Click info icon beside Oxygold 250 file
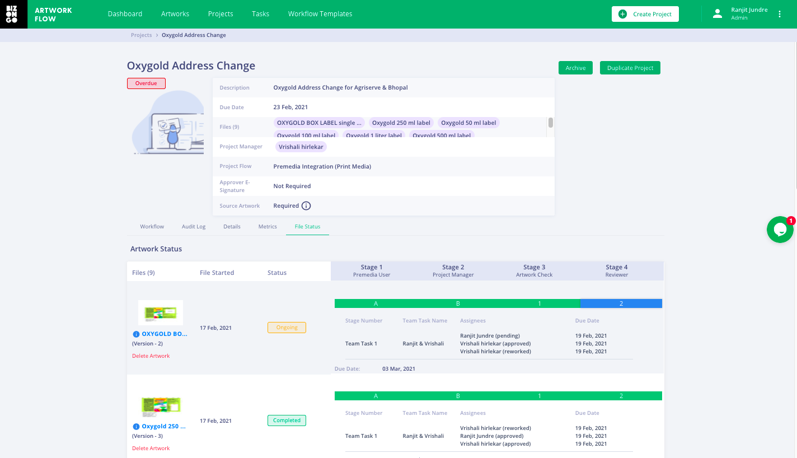 [135, 427]
